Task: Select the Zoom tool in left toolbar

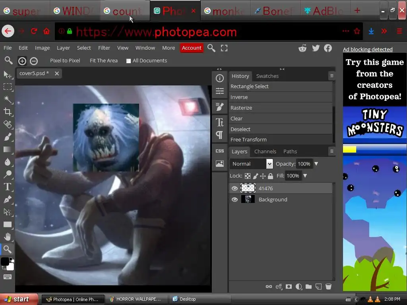Action: click(x=8, y=249)
